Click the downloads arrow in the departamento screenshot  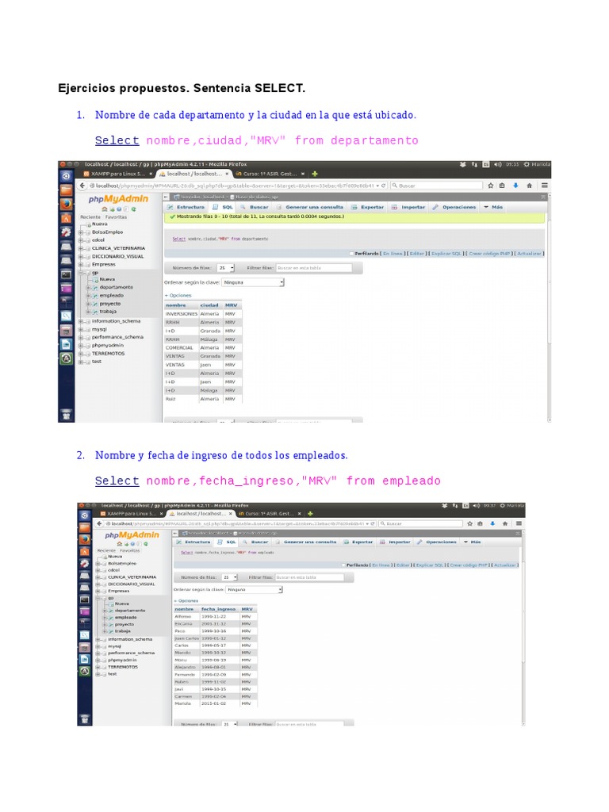(x=515, y=186)
